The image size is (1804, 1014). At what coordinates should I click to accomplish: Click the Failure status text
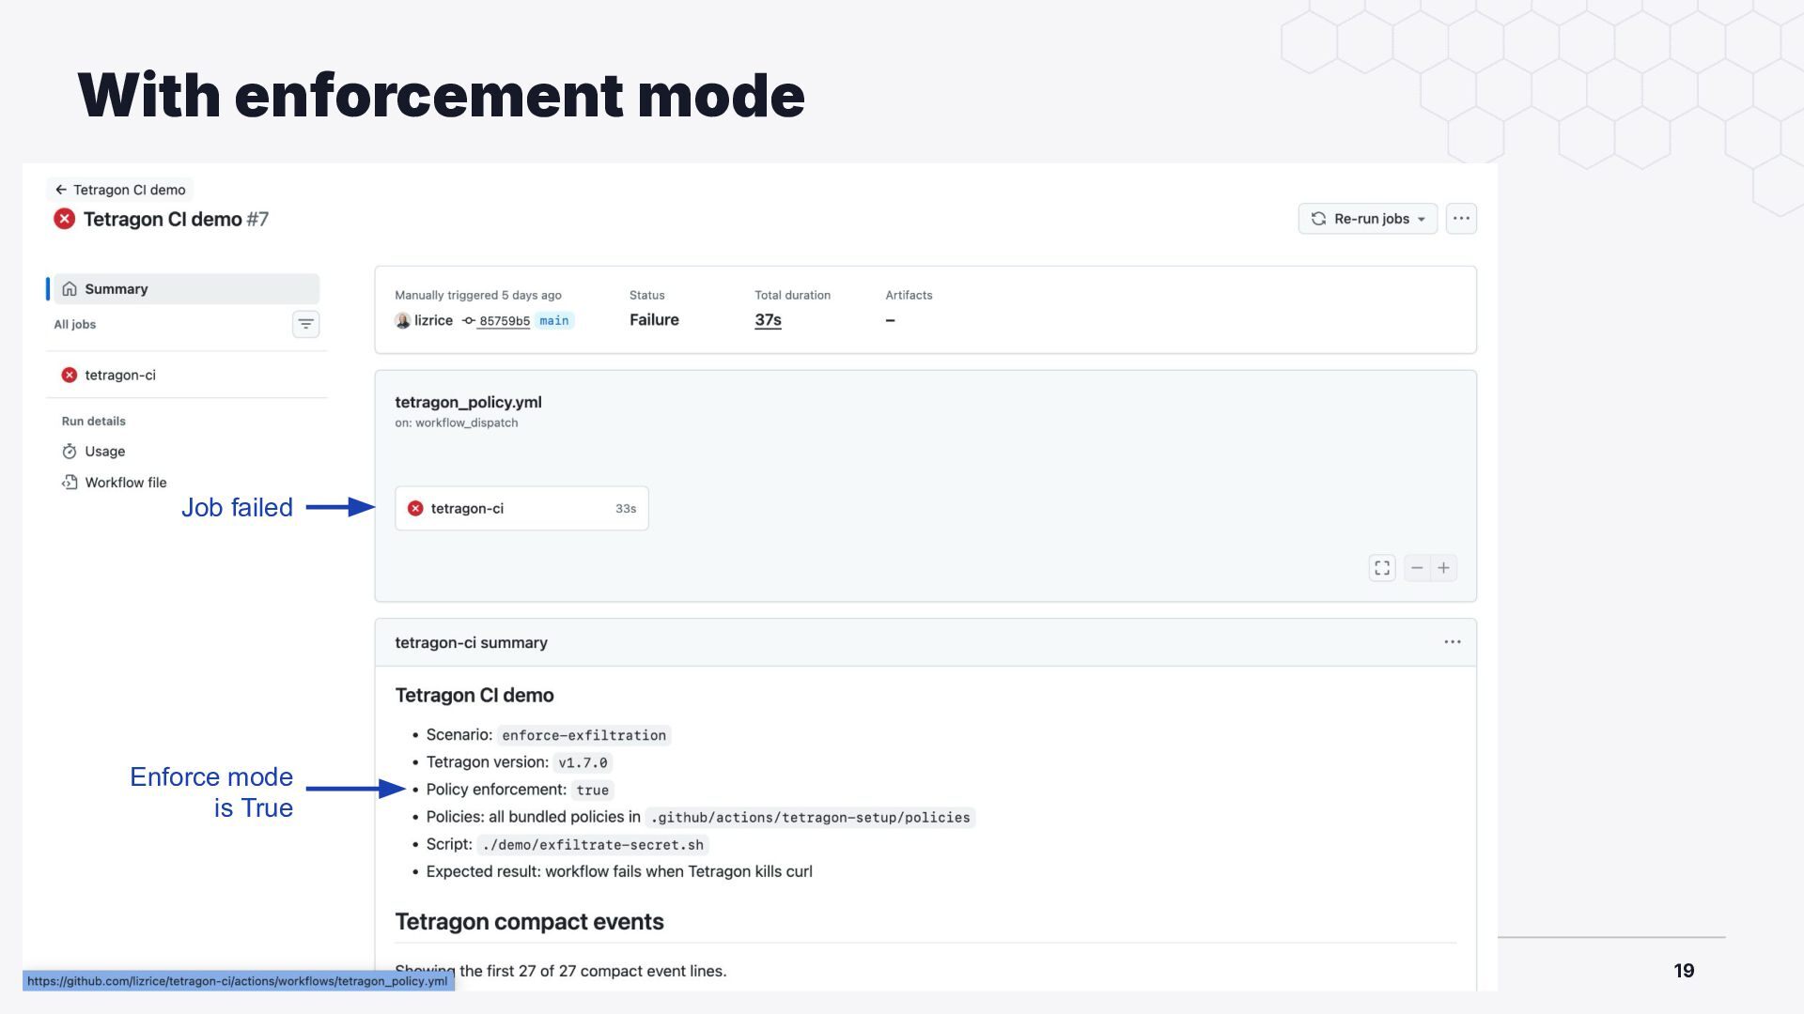654,320
